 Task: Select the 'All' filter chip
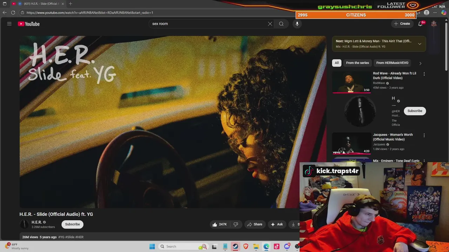pyautogui.click(x=337, y=63)
